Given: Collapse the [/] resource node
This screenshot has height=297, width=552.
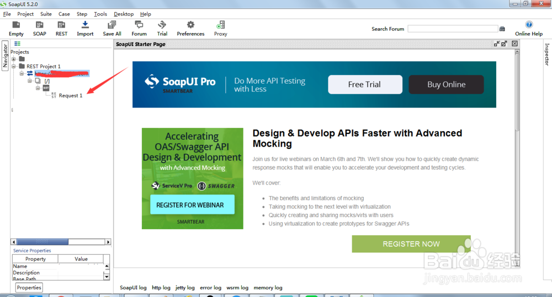Looking at the screenshot, I should pos(30,81).
